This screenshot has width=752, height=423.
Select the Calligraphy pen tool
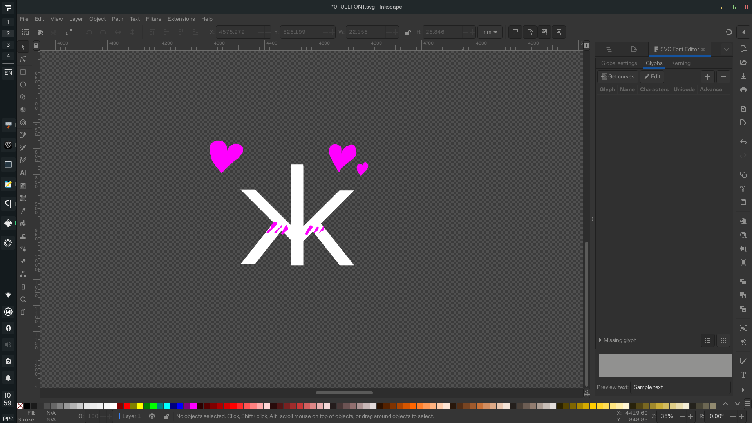point(23,160)
